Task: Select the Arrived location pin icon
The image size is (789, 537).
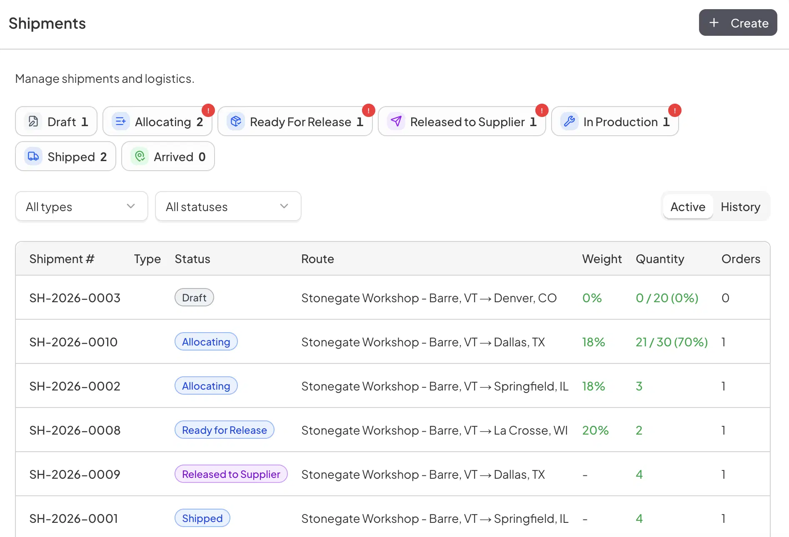Action: [x=140, y=157]
